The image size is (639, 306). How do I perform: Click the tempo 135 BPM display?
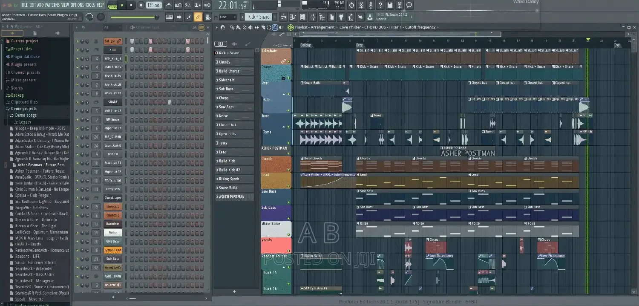pos(154,5)
